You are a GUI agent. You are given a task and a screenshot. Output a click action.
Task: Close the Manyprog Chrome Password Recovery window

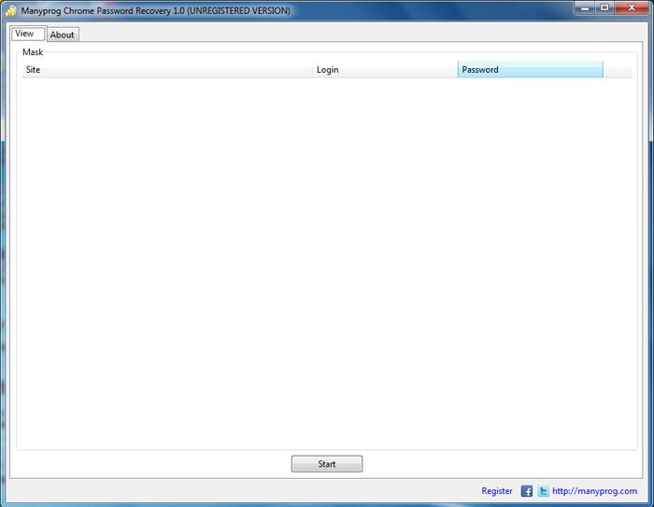(632, 7)
